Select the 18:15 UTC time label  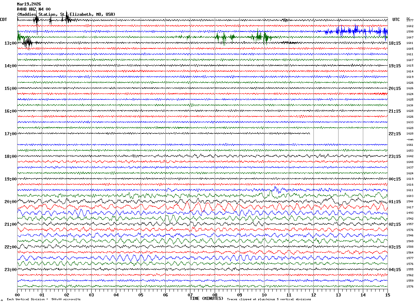[395, 43]
